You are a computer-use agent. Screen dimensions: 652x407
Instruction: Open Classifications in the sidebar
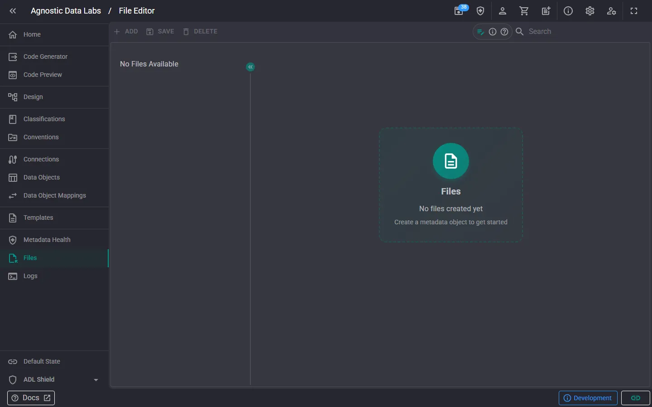[54, 119]
